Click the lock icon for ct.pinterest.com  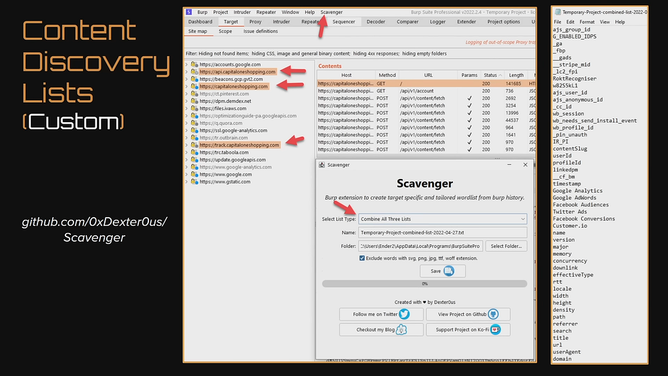(x=194, y=93)
